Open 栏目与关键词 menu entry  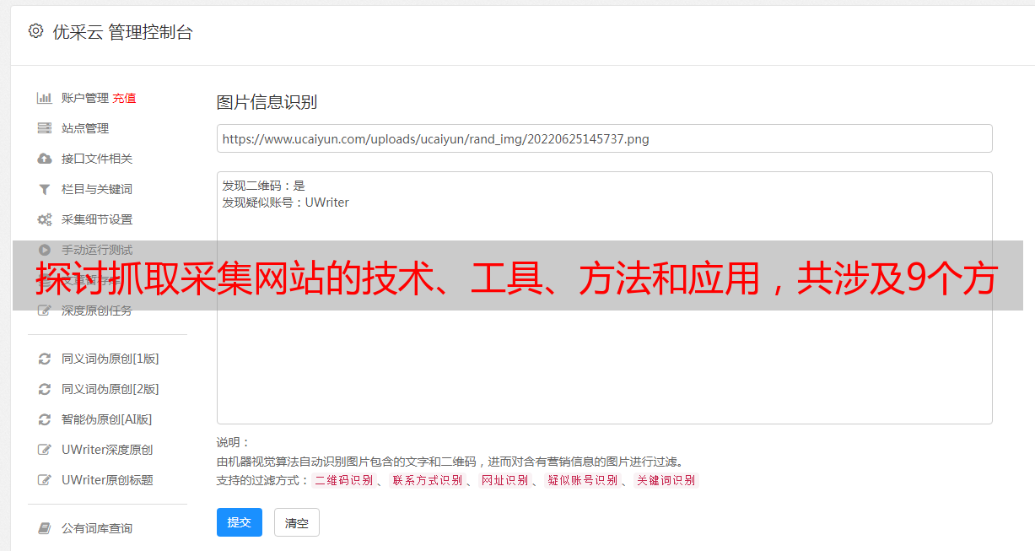(x=97, y=189)
